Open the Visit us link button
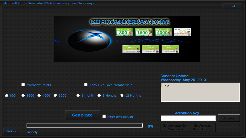Viewport: 246px width, 138px height. pyautogui.click(x=11, y=131)
